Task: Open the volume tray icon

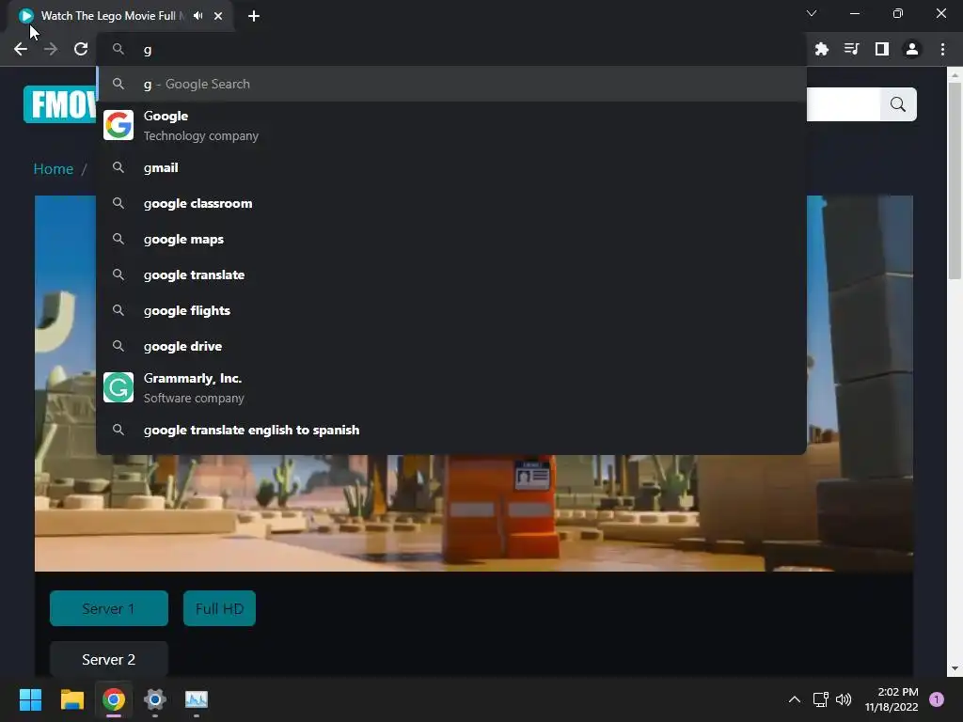Action: pos(844,699)
